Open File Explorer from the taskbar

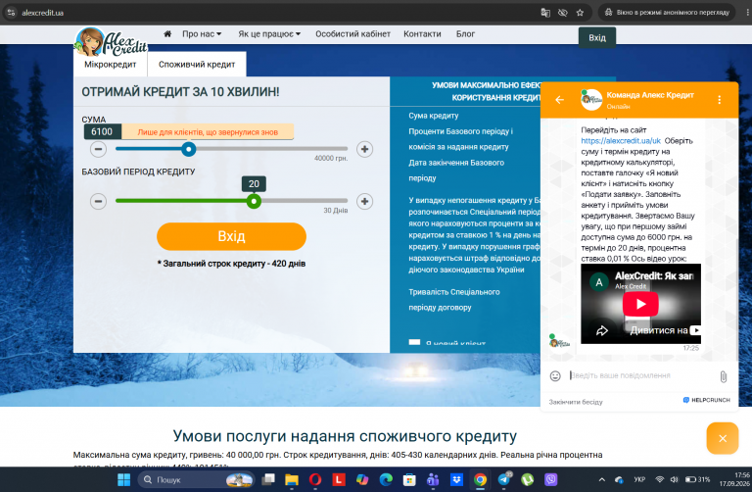pos(292,479)
